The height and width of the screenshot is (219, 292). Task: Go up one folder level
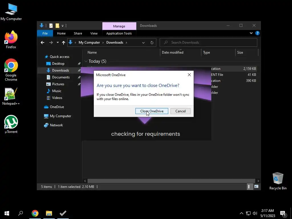(64, 43)
